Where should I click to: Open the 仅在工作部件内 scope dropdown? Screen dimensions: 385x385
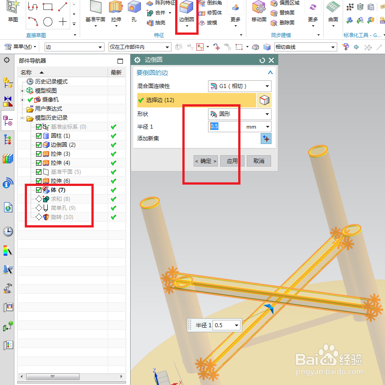(x=140, y=47)
